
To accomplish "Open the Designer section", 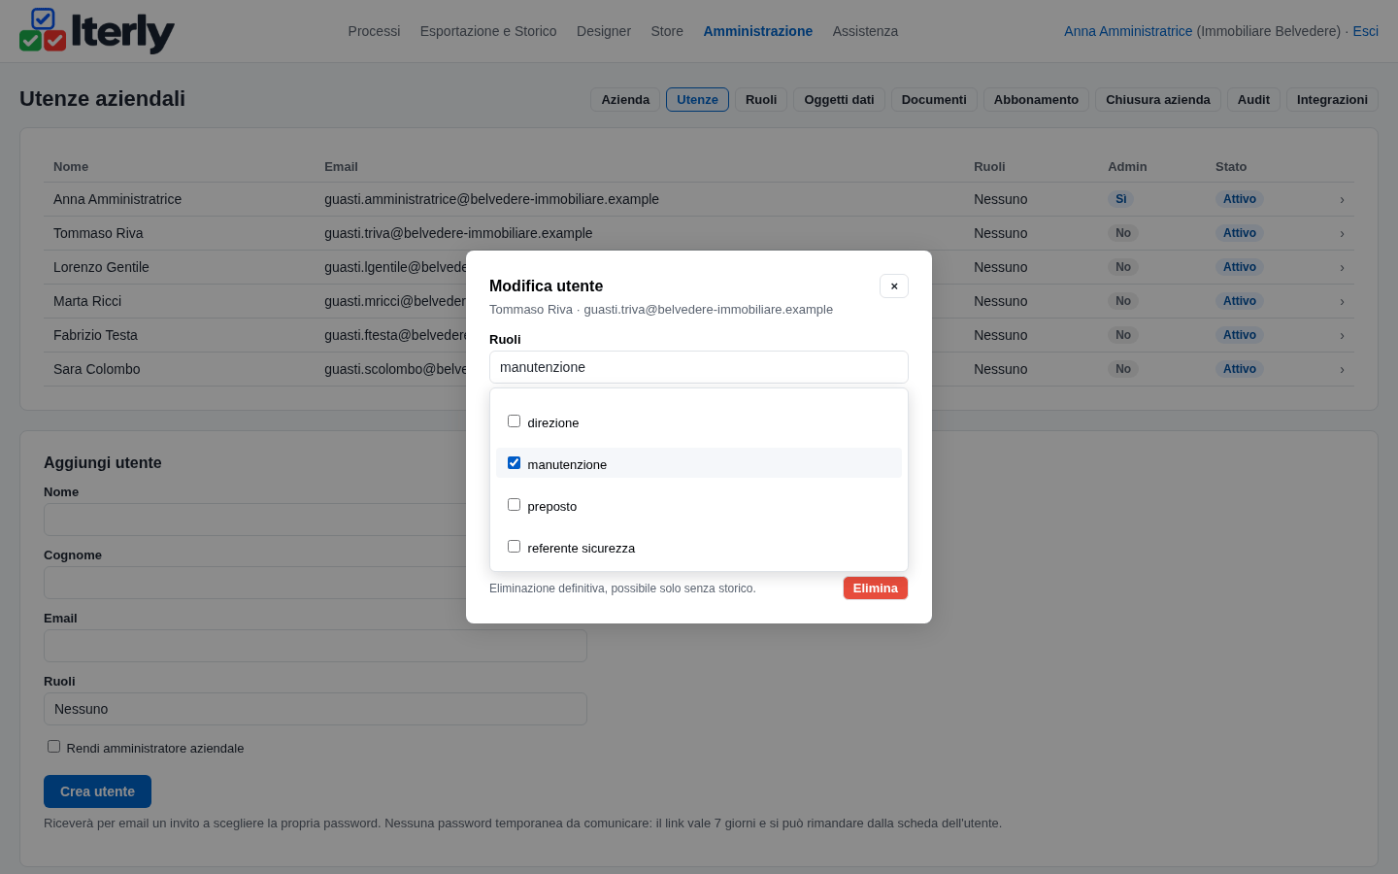I will click(x=604, y=31).
